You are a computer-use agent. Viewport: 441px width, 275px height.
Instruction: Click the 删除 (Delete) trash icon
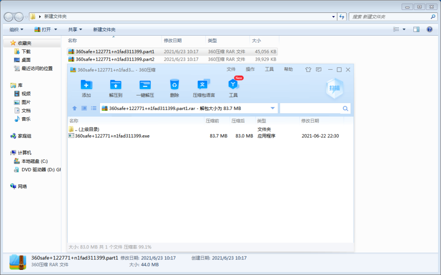tap(174, 85)
